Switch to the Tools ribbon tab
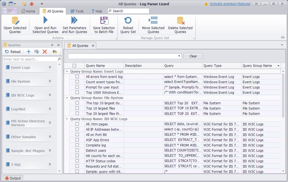The width and height of the screenshot is (288, 182). click(x=77, y=11)
